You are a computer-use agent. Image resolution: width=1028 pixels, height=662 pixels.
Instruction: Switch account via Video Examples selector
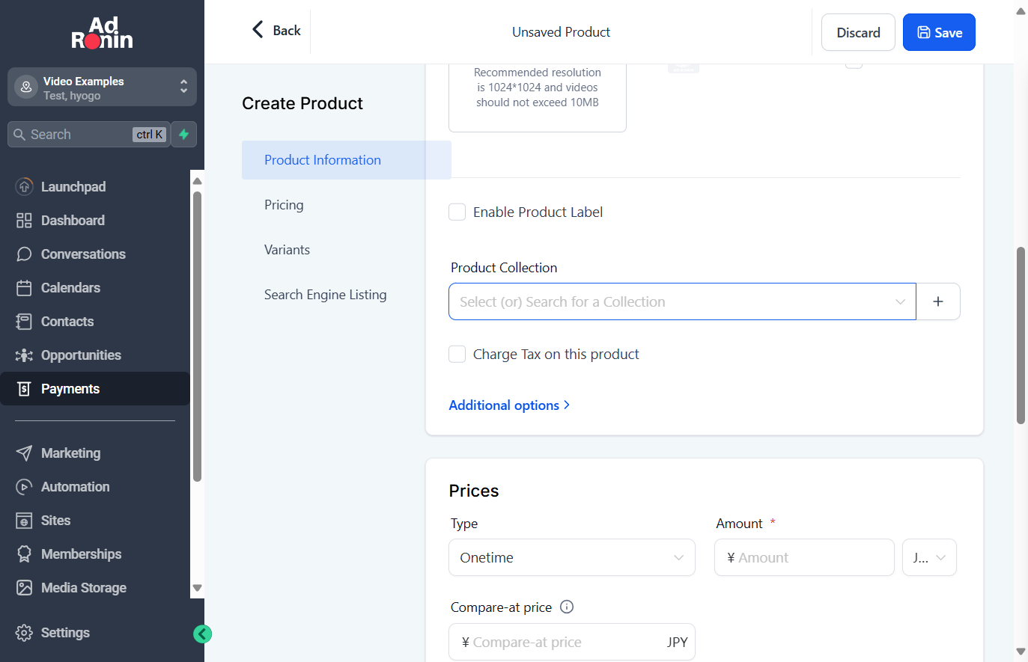tap(102, 87)
